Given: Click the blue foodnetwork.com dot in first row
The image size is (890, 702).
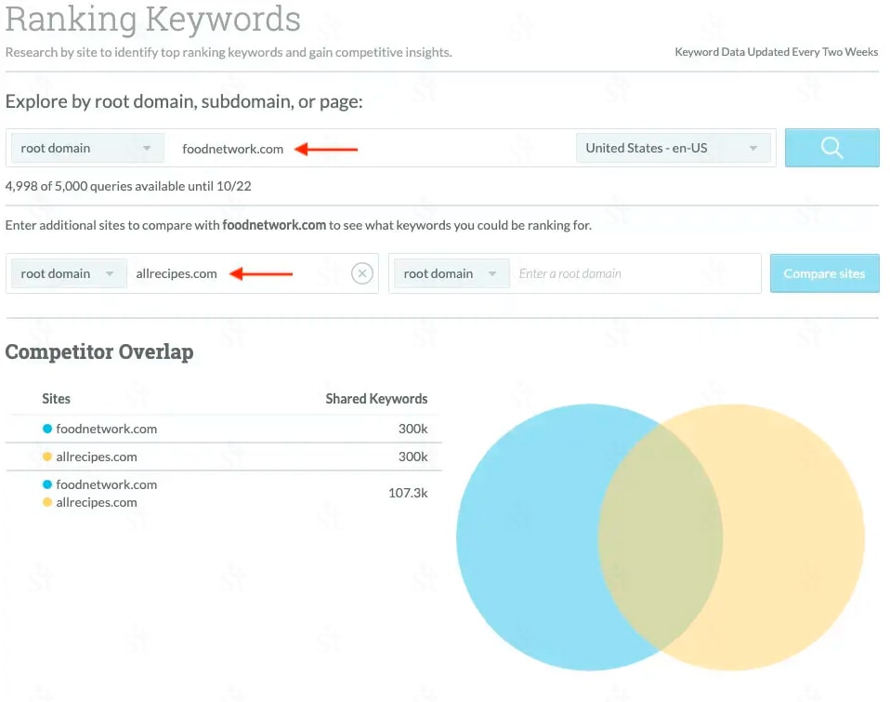Looking at the screenshot, I should pyautogui.click(x=47, y=429).
